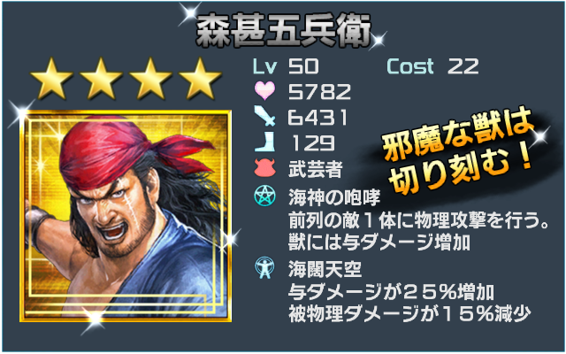Click the sword attack icon
The image size is (566, 354).
point(264,116)
